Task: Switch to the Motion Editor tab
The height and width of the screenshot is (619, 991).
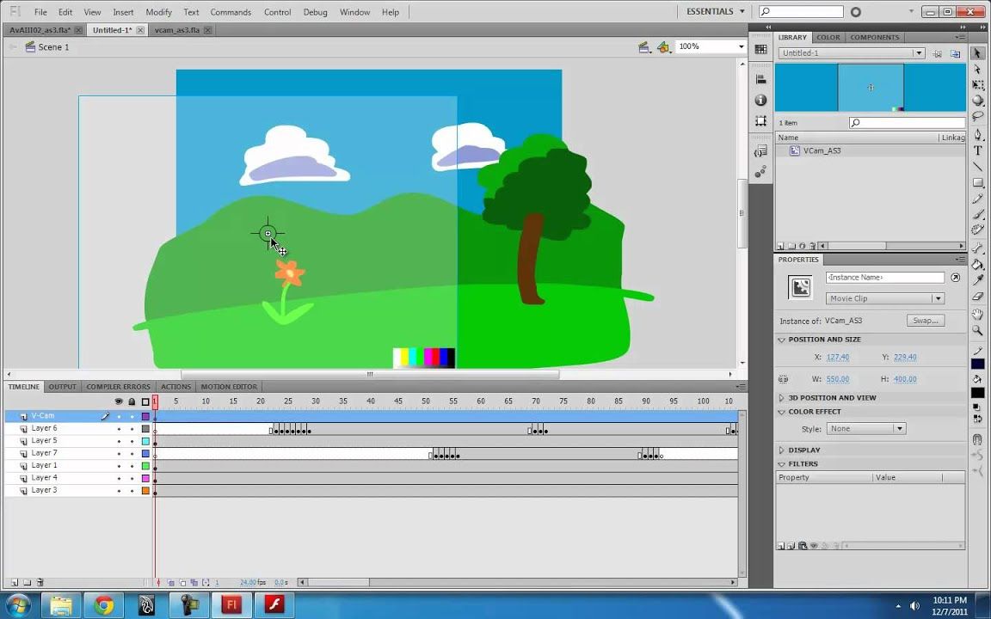Action: (x=229, y=387)
